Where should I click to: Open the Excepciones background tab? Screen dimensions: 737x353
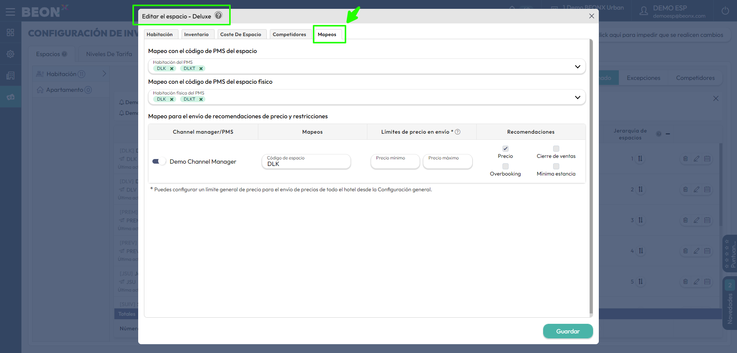[643, 78]
